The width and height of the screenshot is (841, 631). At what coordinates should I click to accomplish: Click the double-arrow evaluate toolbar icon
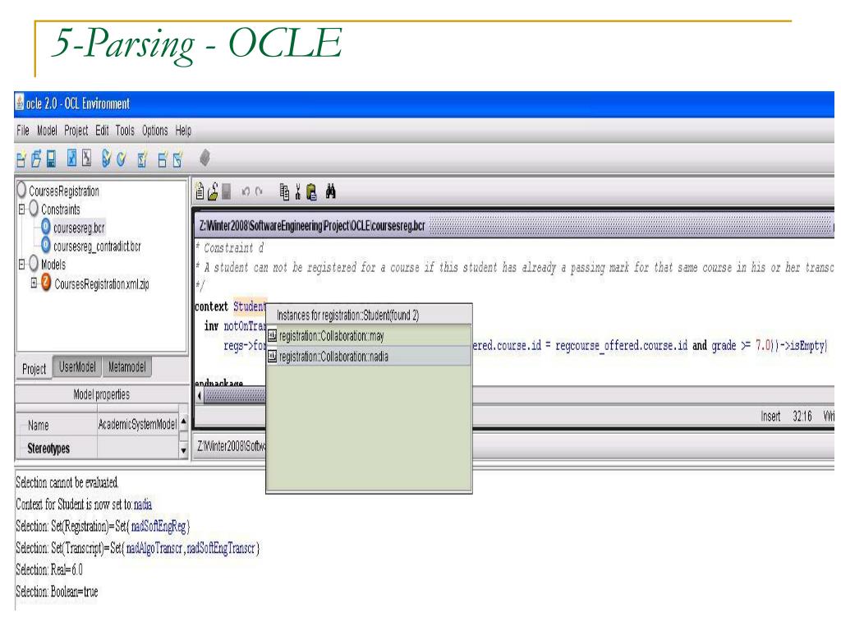coord(106,159)
